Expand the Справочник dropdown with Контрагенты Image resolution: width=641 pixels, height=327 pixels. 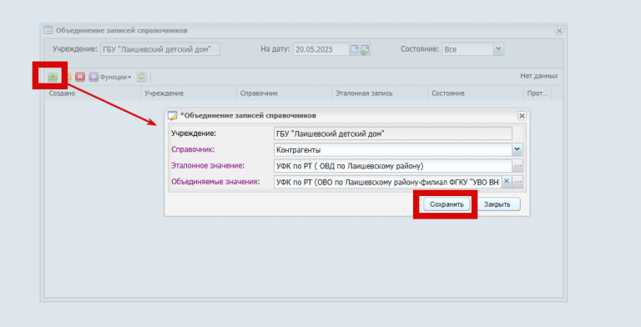517,149
